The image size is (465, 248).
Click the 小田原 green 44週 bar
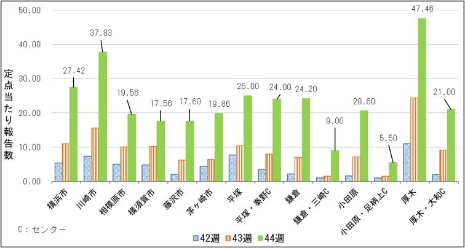pyautogui.click(x=364, y=145)
